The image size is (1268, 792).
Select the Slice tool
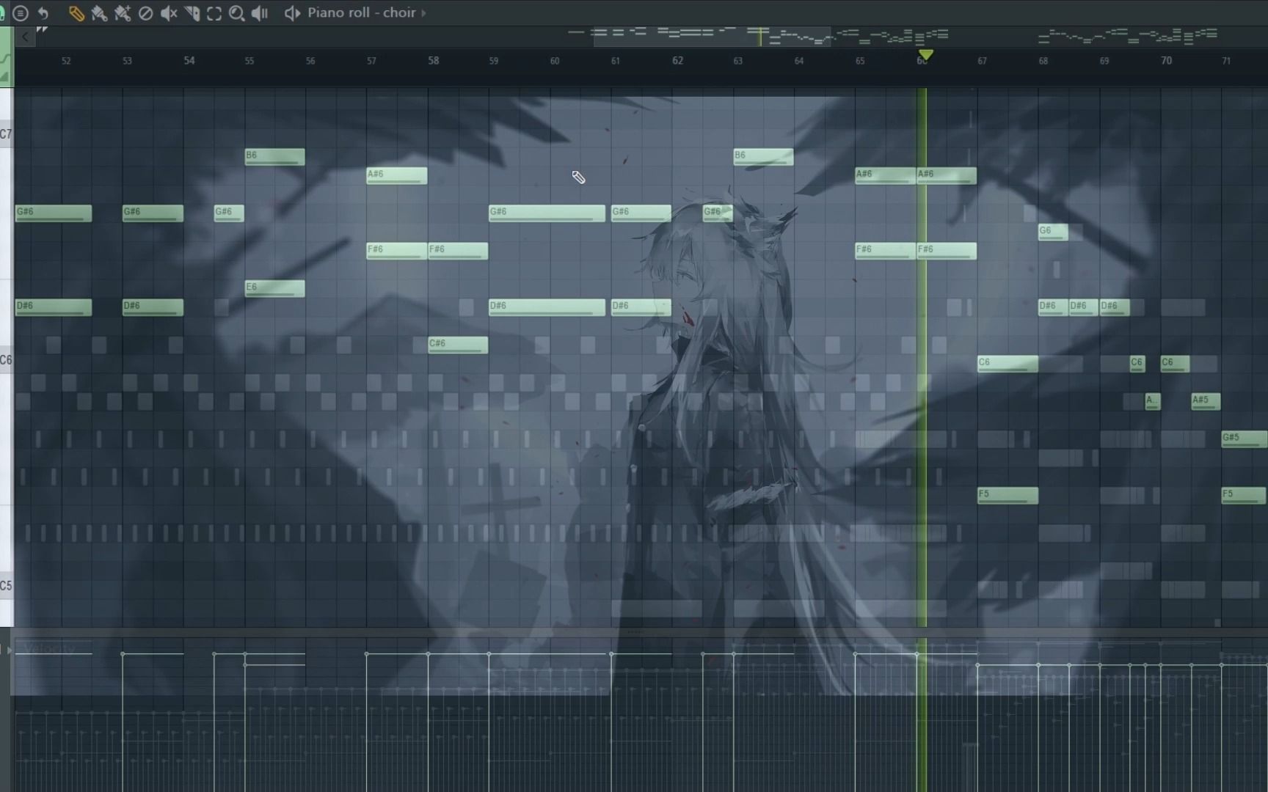tap(192, 13)
